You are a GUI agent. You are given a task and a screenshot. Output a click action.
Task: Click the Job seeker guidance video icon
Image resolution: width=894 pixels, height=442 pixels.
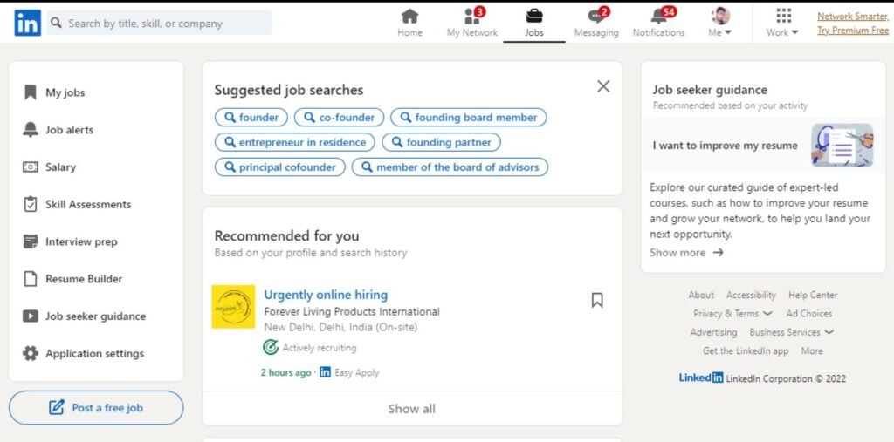click(x=31, y=316)
